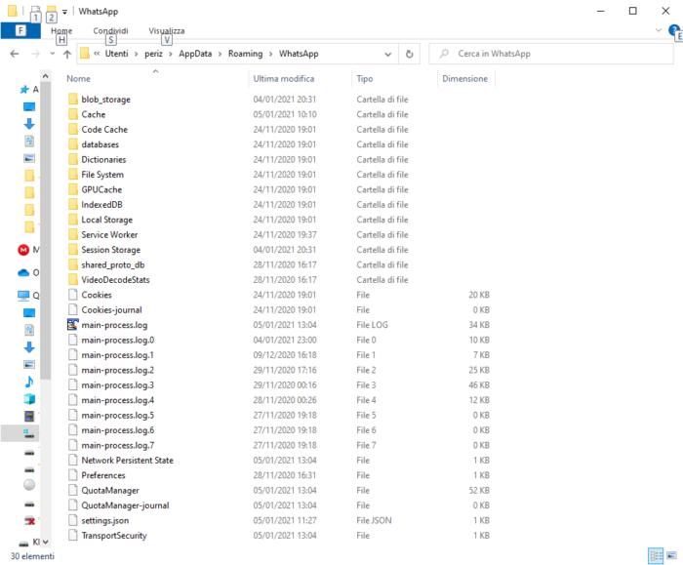Image resolution: width=683 pixels, height=565 pixels.
Task: Click the Utenti breadcrumb
Action: pyautogui.click(x=117, y=54)
